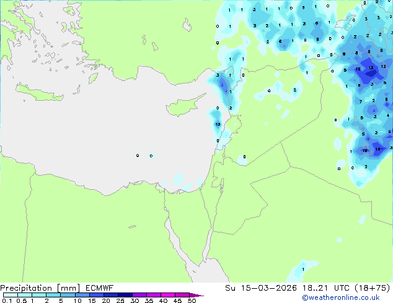The width and height of the screenshot is (393, 303).
Task: Select the 0.1–0.5 mm legend swatch
Action: click(11, 295)
